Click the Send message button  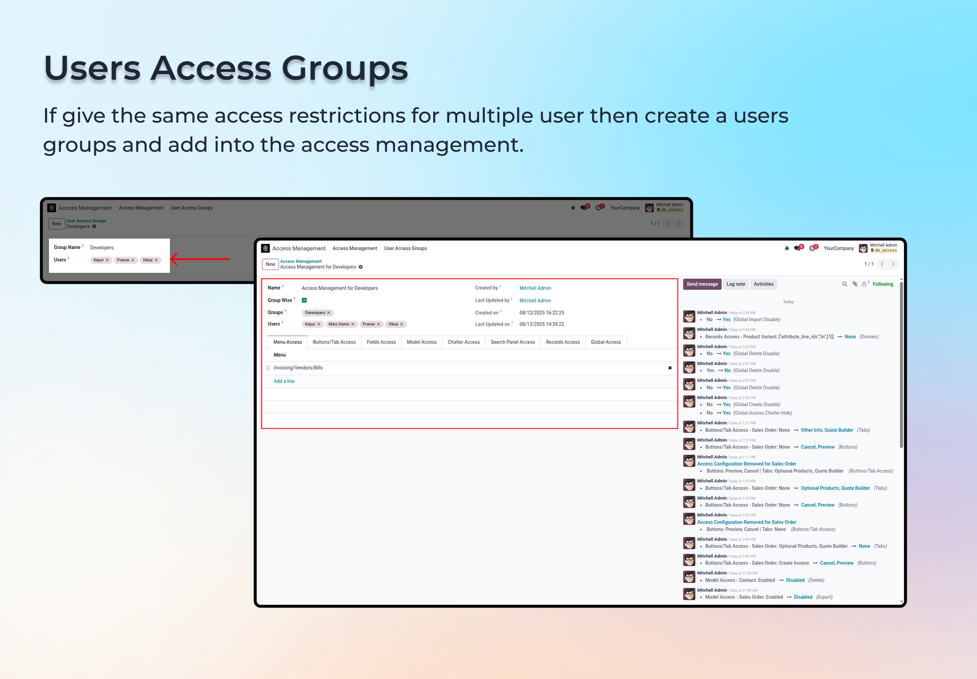click(x=702, y=284)
